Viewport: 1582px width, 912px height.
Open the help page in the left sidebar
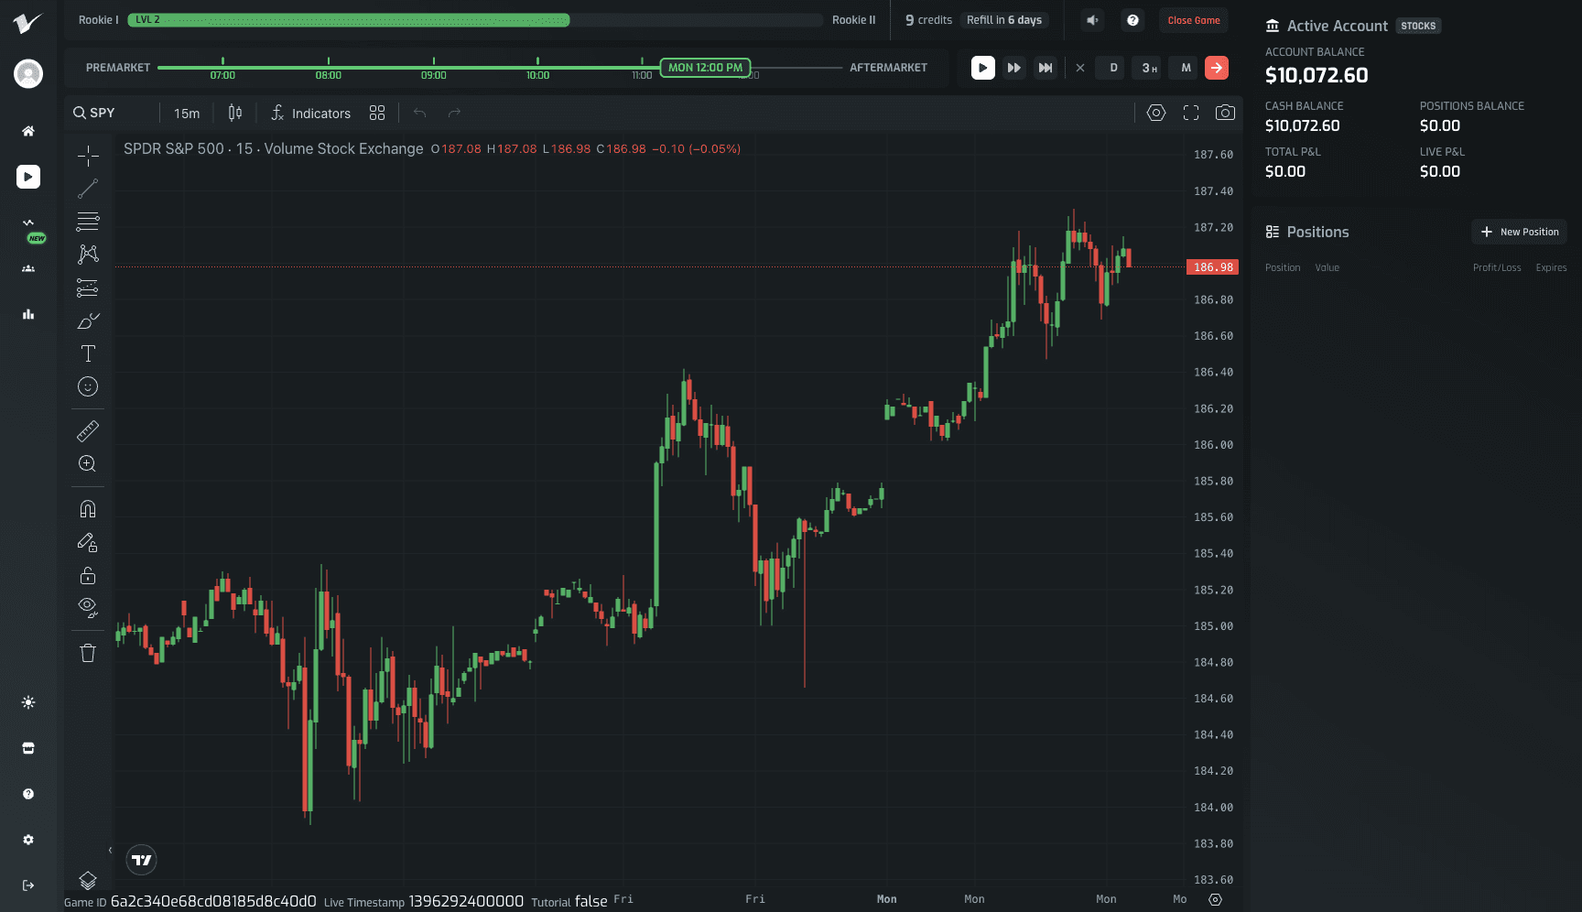click(28, 794)
